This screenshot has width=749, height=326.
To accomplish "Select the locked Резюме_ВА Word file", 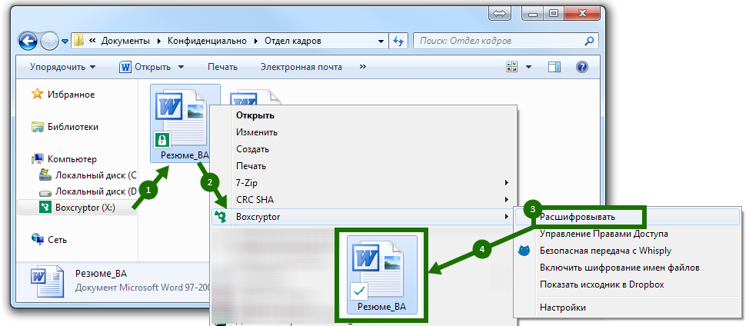I will pos(185,124).
